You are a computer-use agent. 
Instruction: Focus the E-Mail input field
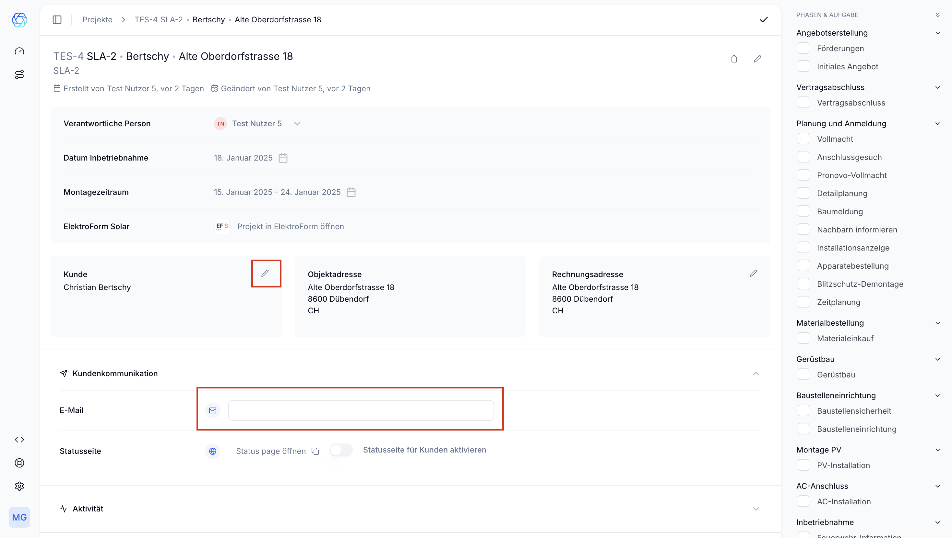[361, 410]
